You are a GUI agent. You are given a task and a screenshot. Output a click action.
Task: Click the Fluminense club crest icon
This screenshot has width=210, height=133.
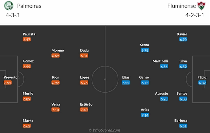pos(201,6)
